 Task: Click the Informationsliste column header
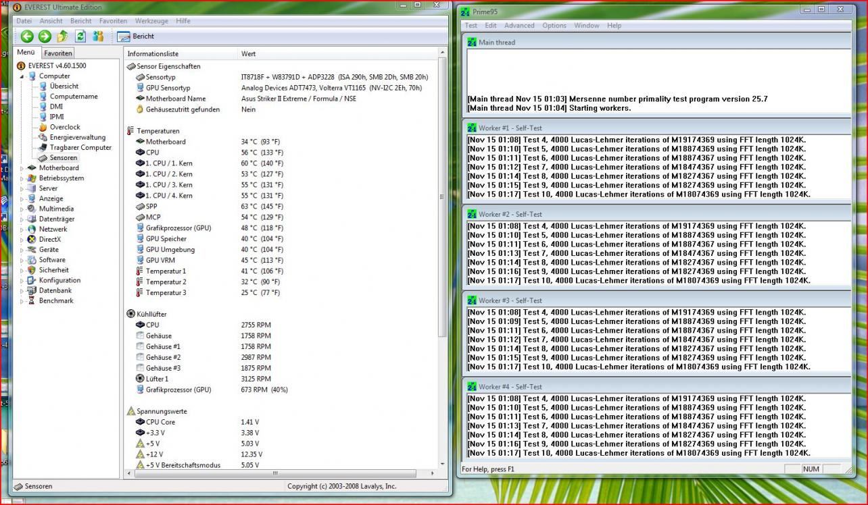pyautogui.click(x=180, y=53)
